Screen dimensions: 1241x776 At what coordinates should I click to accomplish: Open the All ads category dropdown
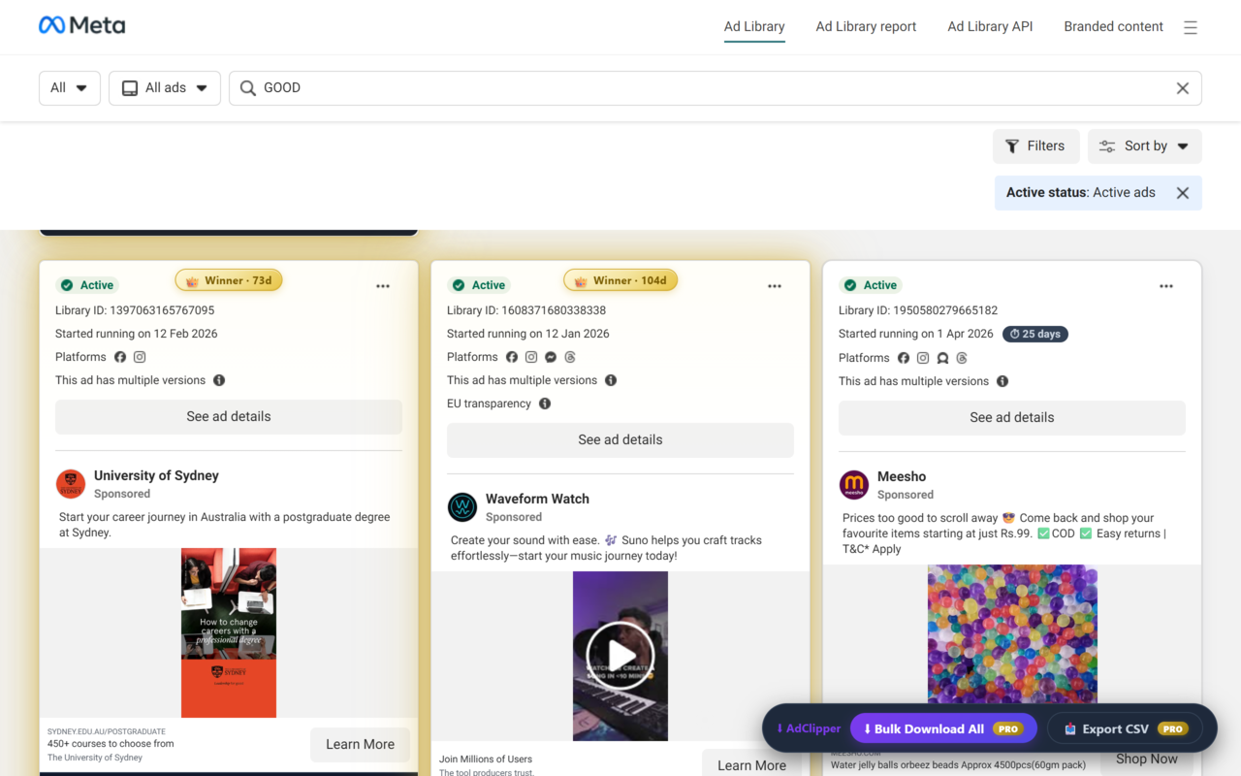click(x=165, y=88)
